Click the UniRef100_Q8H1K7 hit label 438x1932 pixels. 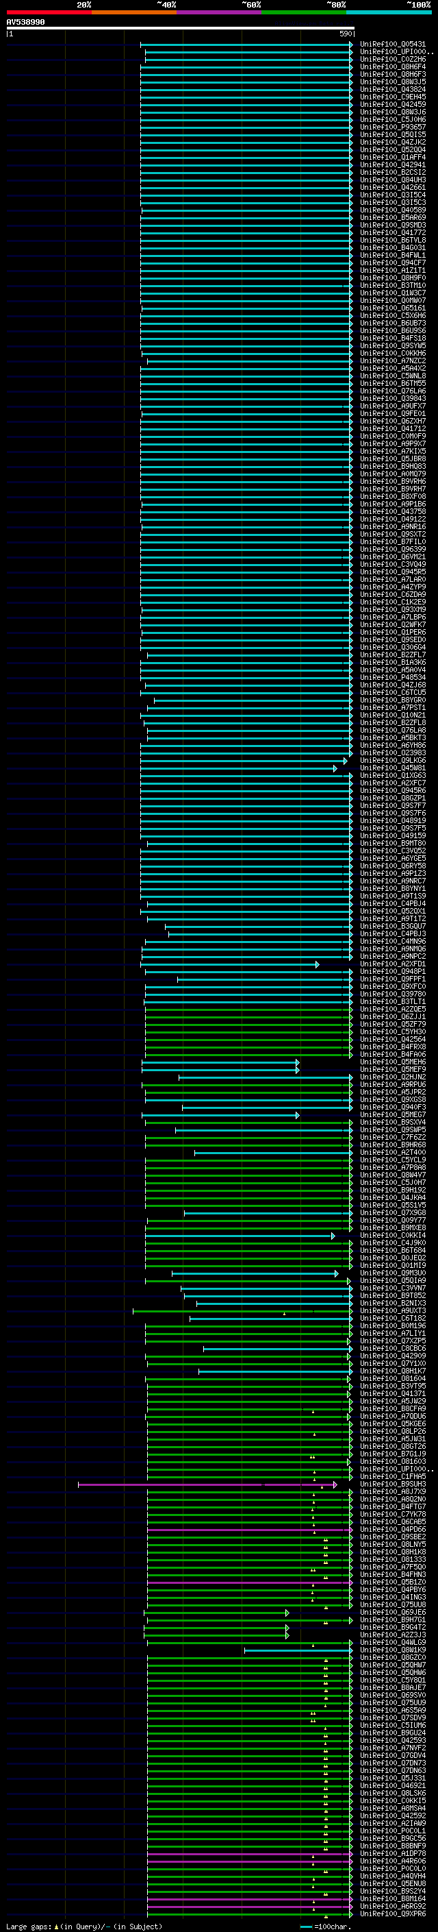pyautogui.click(x=392, y=1371)
